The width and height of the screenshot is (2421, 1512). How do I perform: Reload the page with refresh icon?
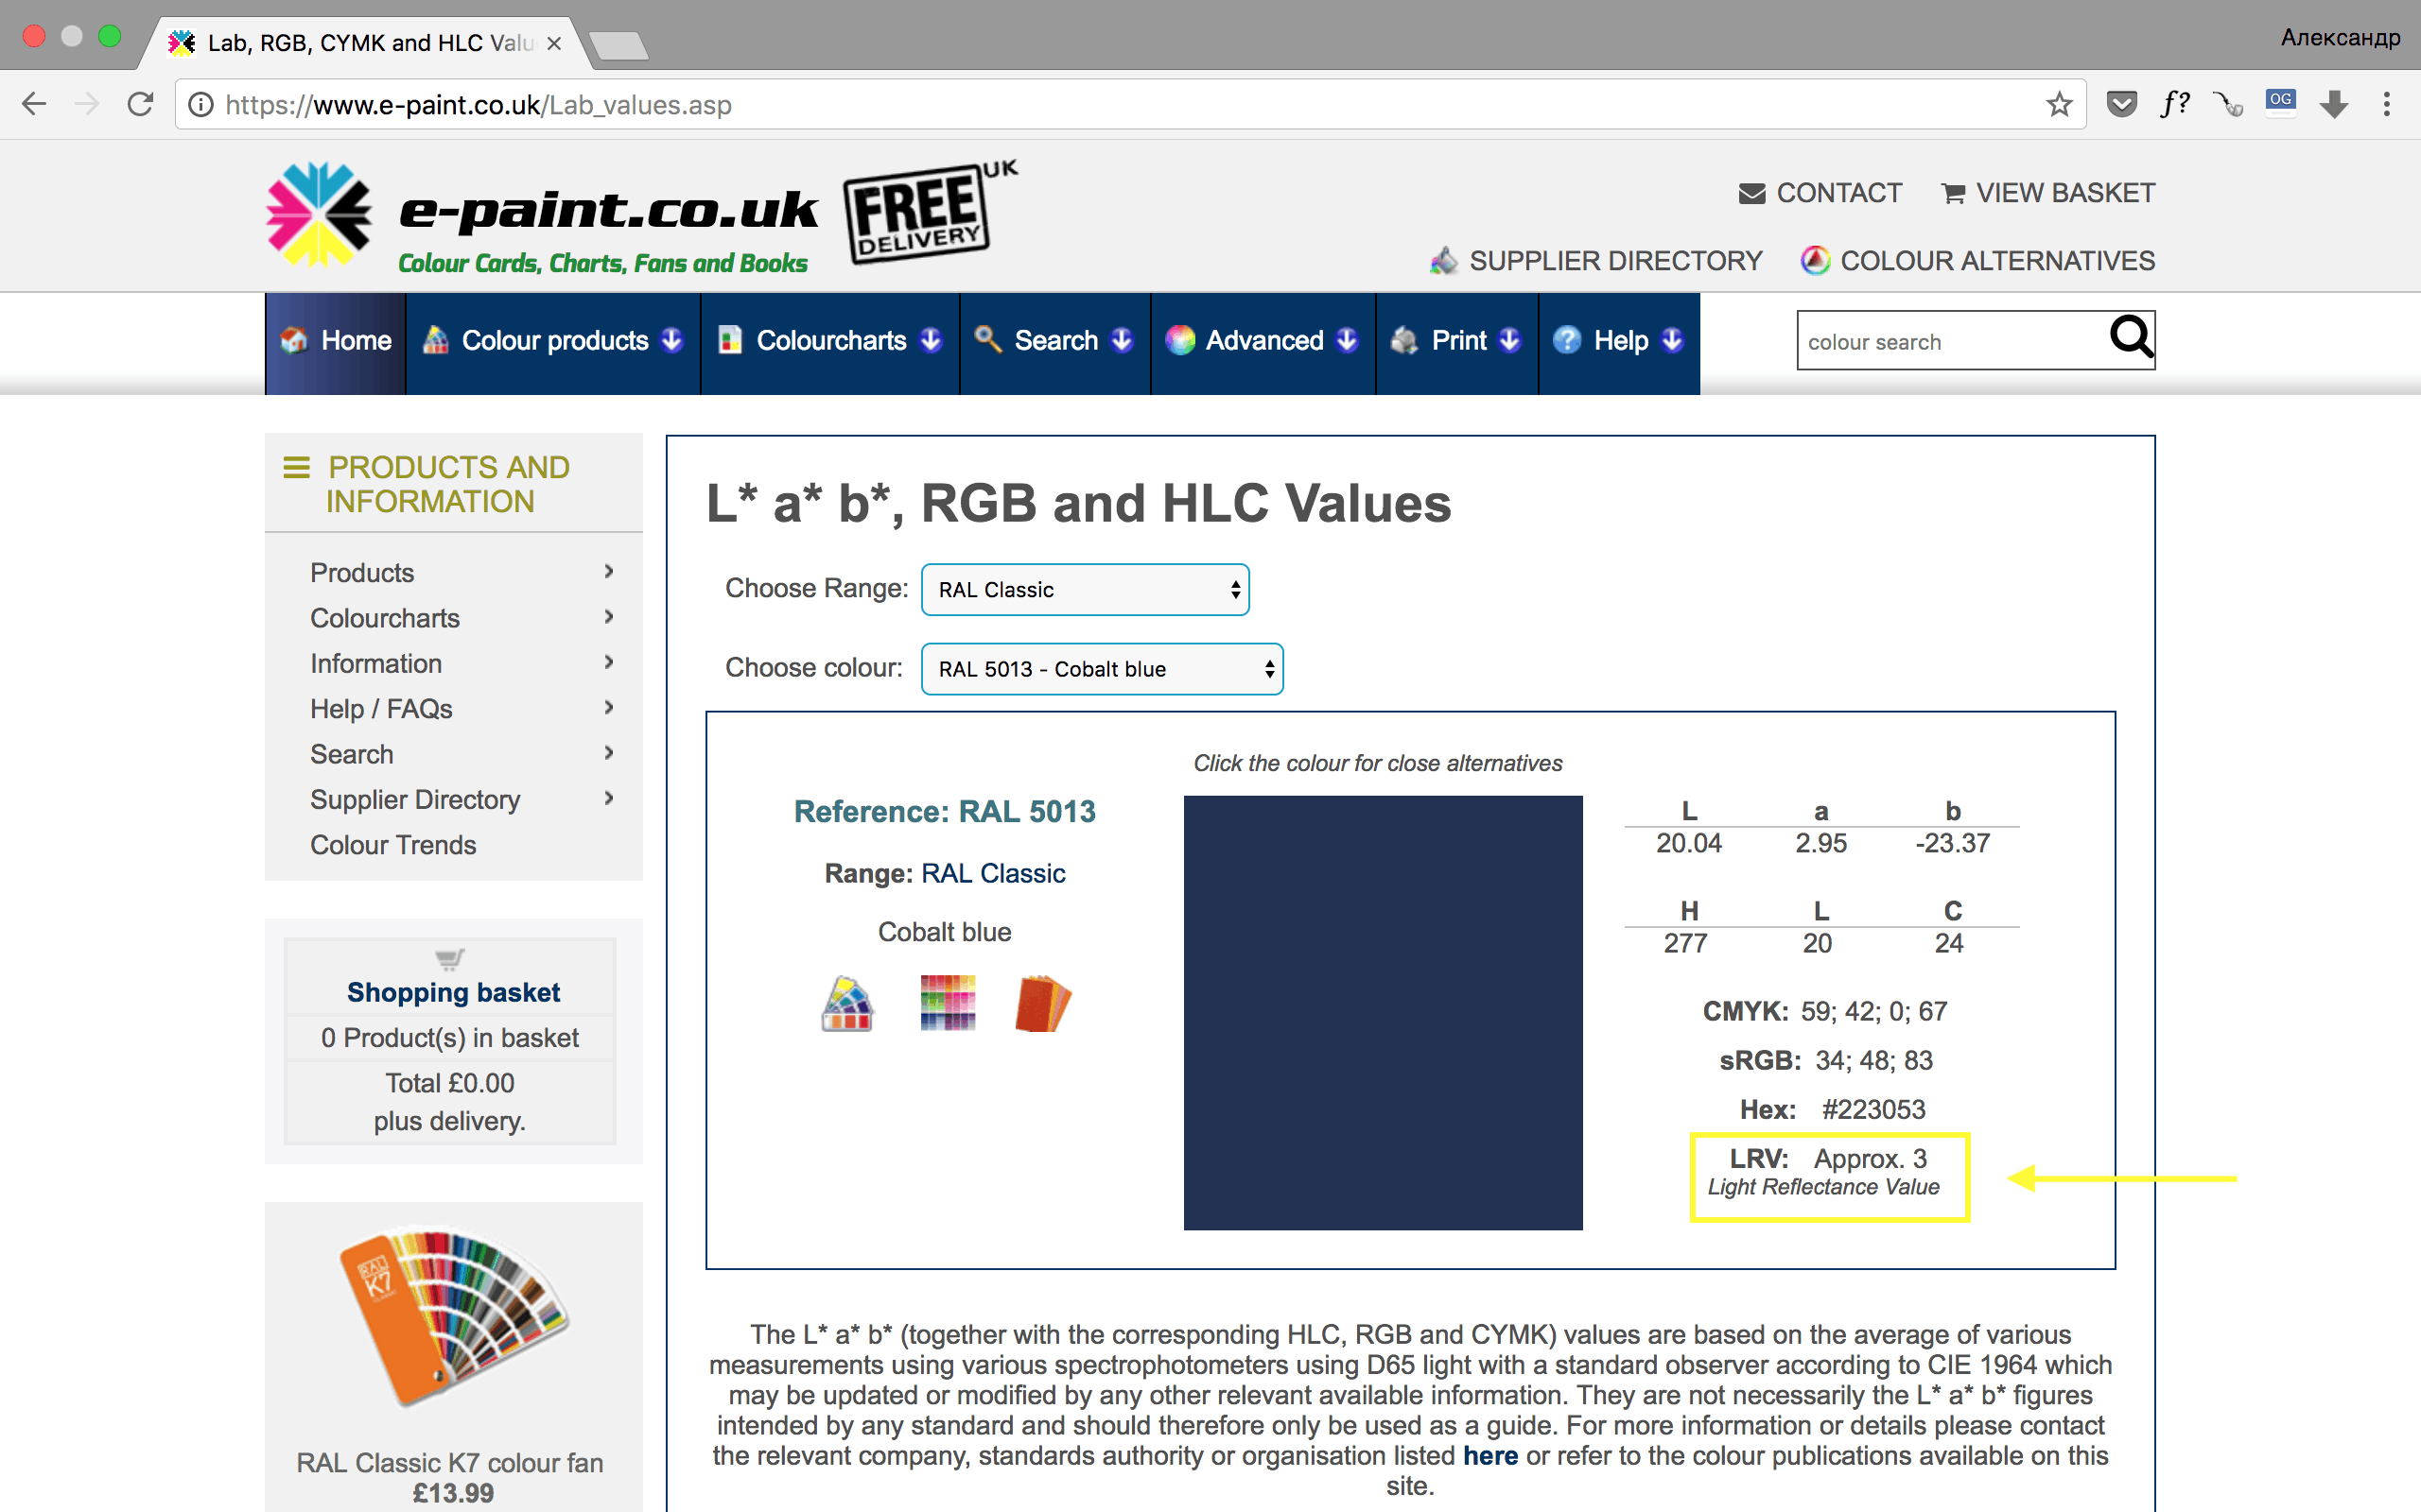[140, 104]
